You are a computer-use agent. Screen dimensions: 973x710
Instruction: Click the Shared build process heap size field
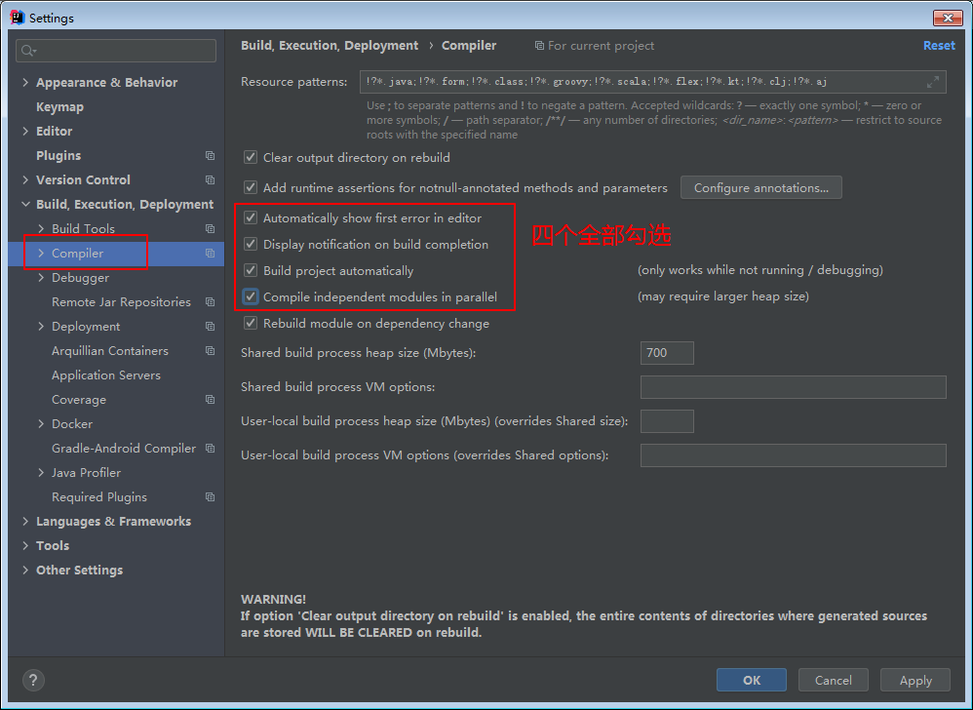[667, 353]
